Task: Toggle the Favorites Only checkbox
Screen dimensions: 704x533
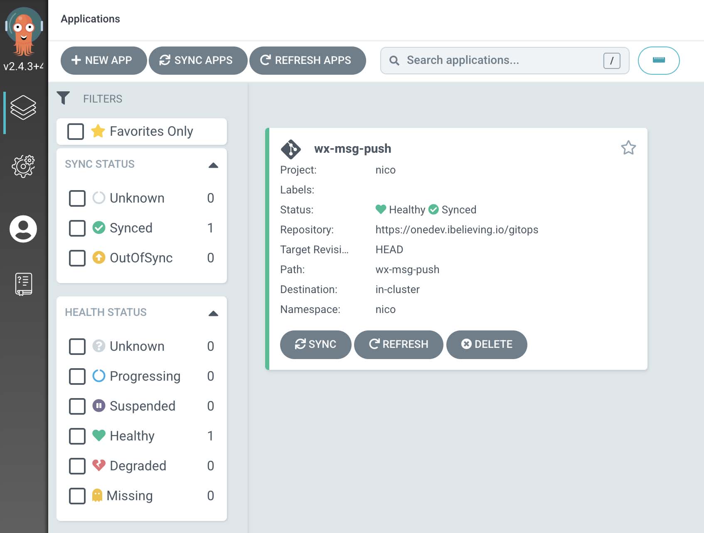Action: point(76,132)
